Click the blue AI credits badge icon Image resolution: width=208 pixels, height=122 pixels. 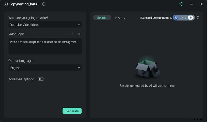click(x=176, y=17)
